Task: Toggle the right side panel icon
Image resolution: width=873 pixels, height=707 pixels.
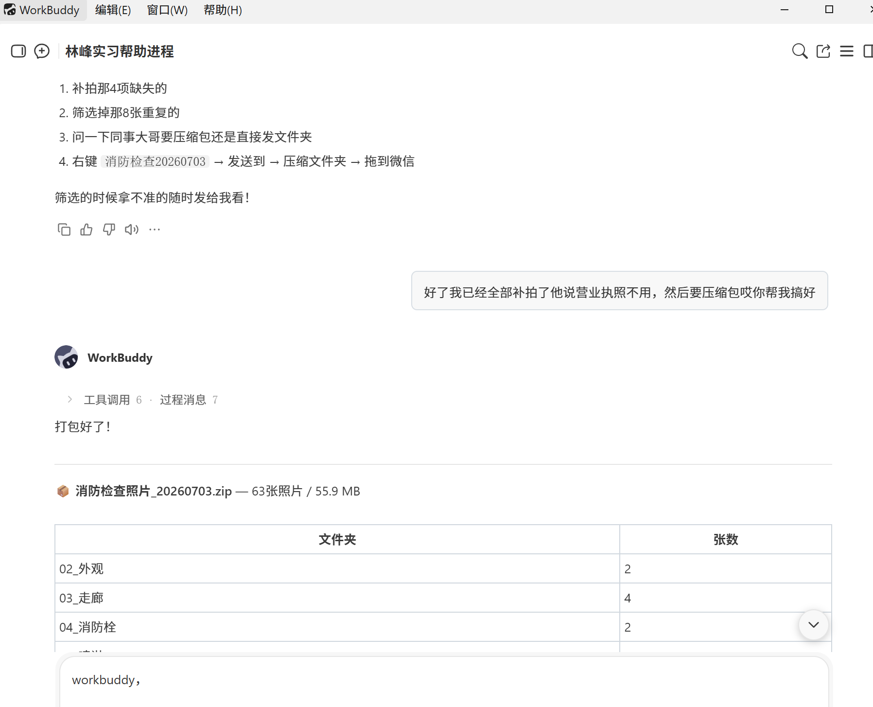Action: click(868, 51)
